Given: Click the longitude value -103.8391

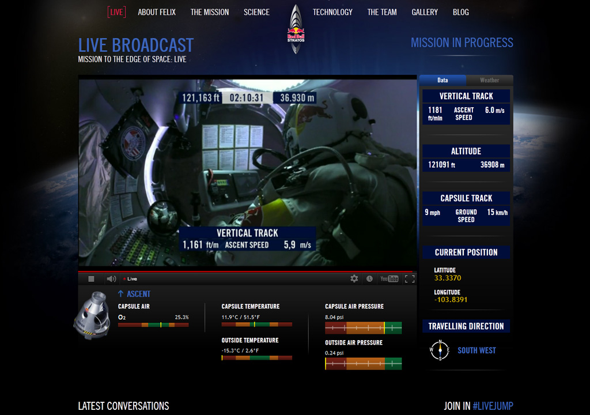Looking at the screenshot, I should (451, 300).
